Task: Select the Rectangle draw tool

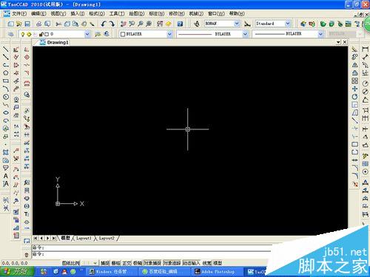Action: (x=5, y=81)
